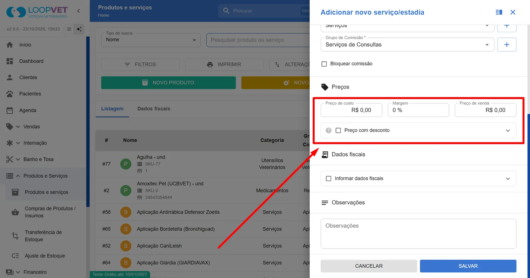This screenshot has height=278, width=530.
Task: Click the Margem percentage field
Action: click(x=418, y=110)
